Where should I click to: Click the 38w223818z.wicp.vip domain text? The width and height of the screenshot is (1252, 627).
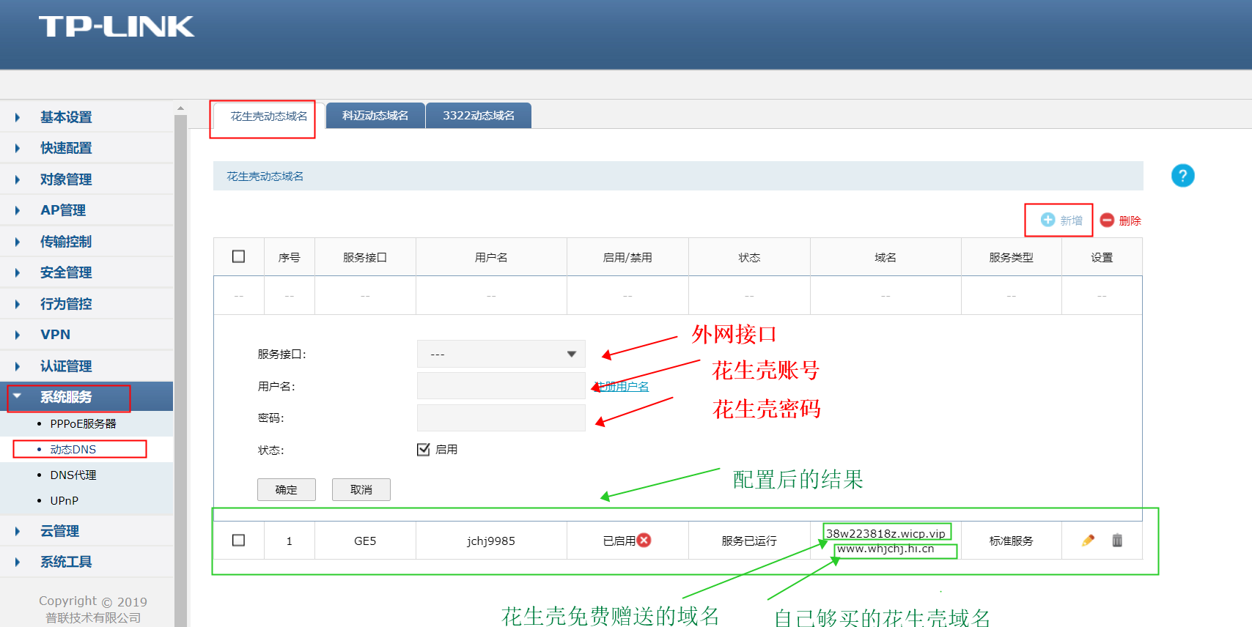point(885,533)
